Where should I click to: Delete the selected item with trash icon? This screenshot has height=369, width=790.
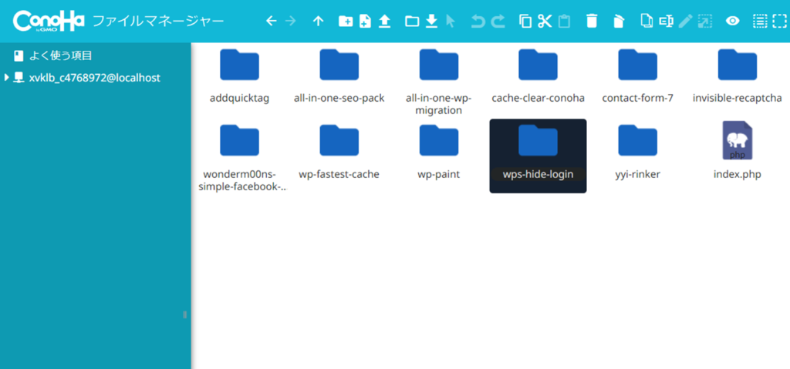coord(592,21)
